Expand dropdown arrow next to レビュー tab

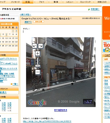(77, 2)
